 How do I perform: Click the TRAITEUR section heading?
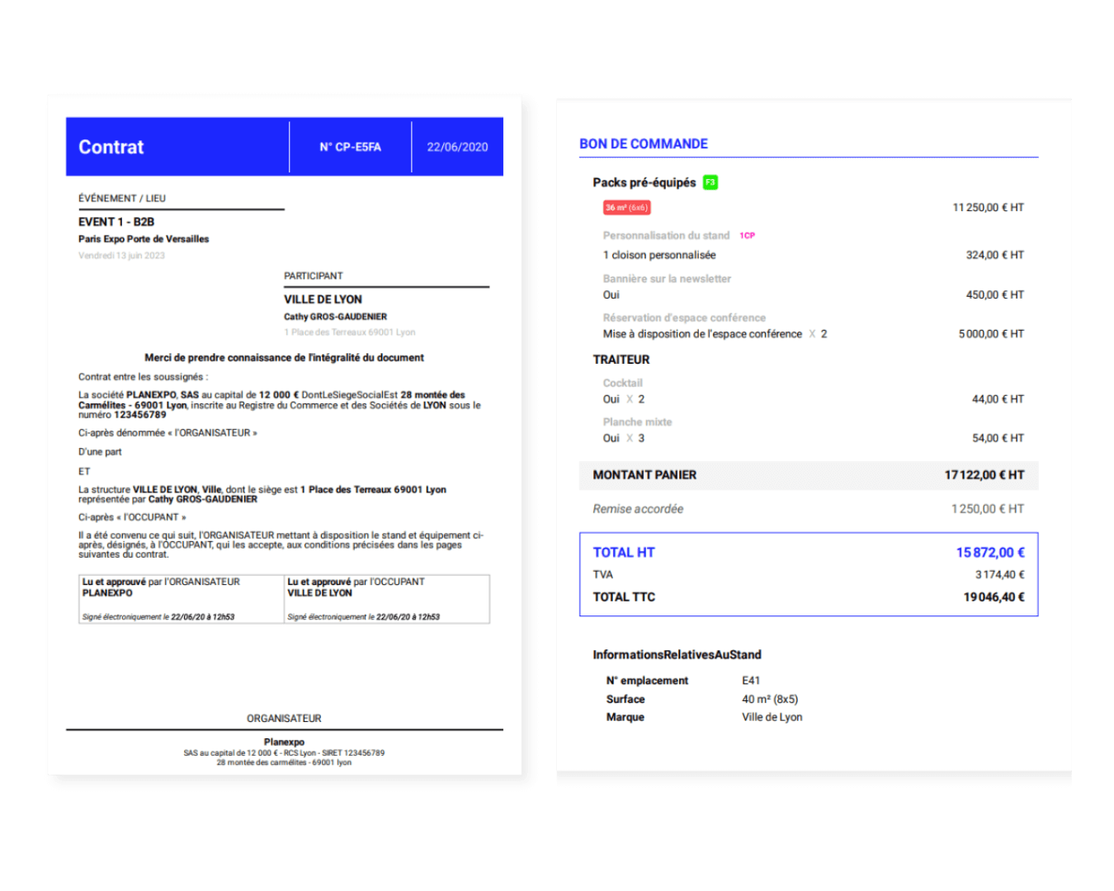point(621,360)
